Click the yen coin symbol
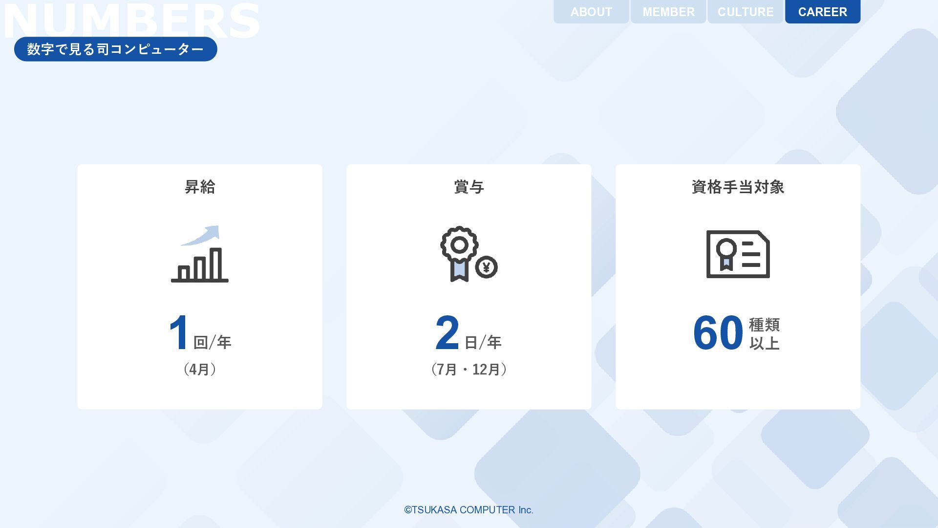The height and width of the screenshot is (528, 938). (x=486, y=267)
